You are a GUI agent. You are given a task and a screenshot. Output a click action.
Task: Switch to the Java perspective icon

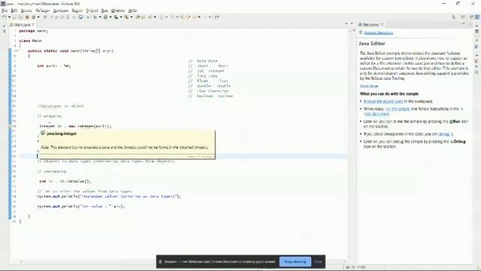click(477, 17)
